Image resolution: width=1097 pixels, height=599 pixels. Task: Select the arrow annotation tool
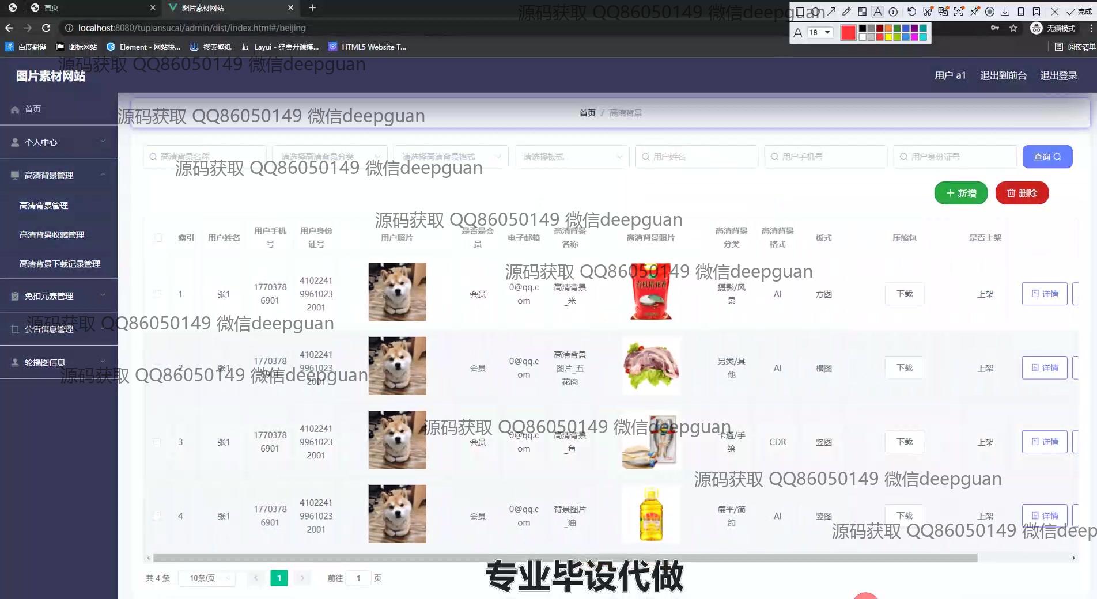coord(831,12)
